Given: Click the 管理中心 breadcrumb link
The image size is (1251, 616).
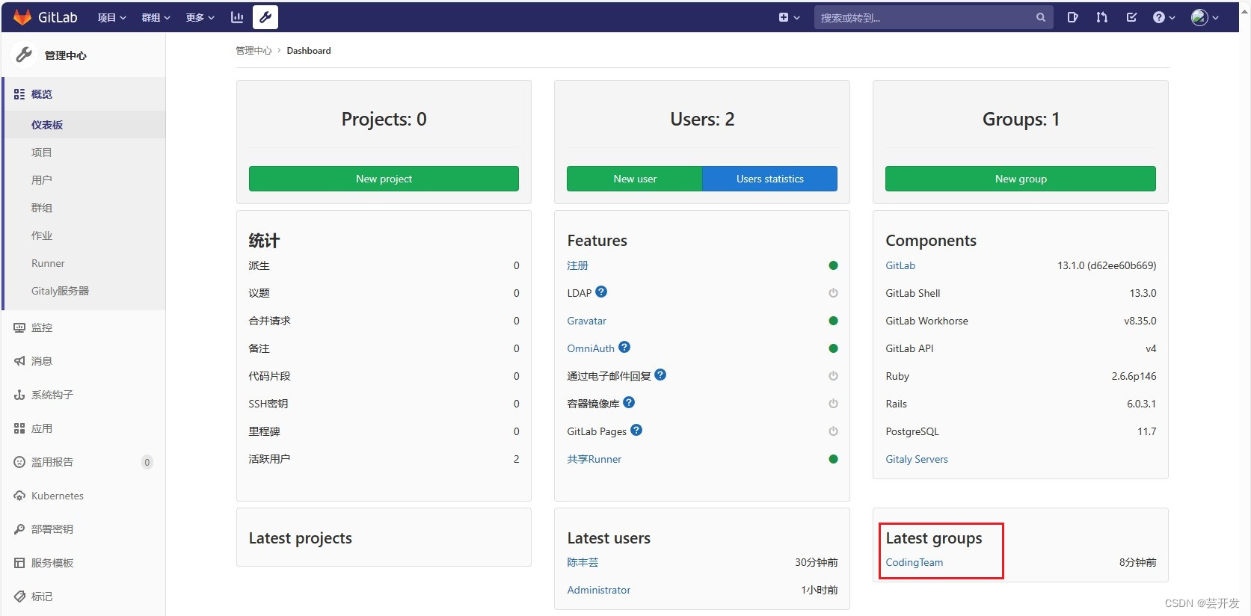Looking at the screenshot, I should click(x=253, y=51).
